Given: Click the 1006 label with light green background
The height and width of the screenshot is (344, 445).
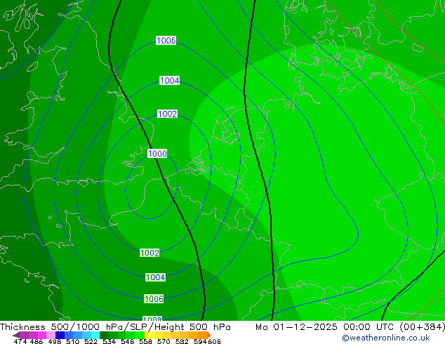Looking at the screenshot, I should 154,298.
